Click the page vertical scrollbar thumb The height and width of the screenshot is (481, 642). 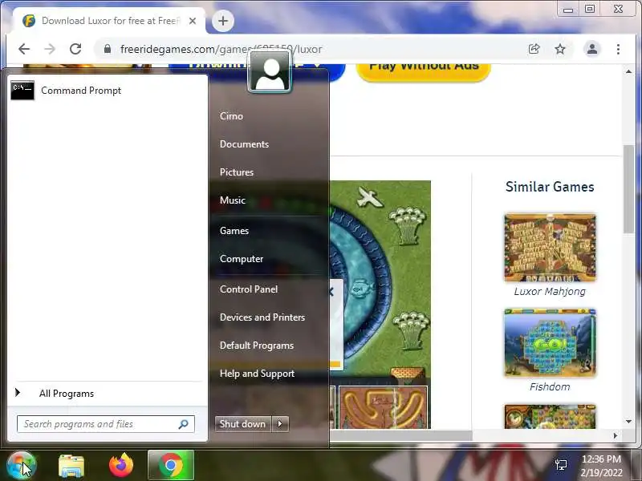(x=628, y=189)
